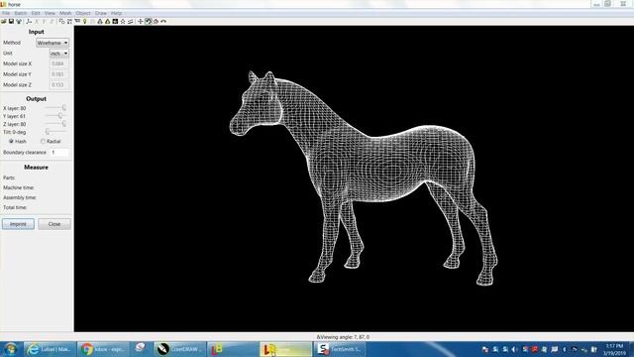Click the third toolbar icon after Save
This screenshot has width=634, height=357.
tap(37, 21)
